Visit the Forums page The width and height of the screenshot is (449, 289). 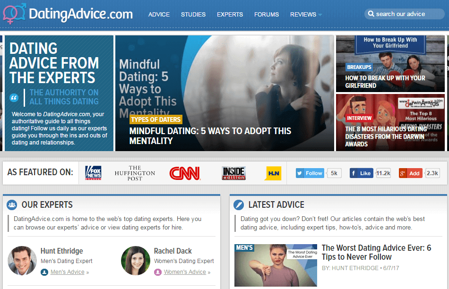[x=267, y=15]
